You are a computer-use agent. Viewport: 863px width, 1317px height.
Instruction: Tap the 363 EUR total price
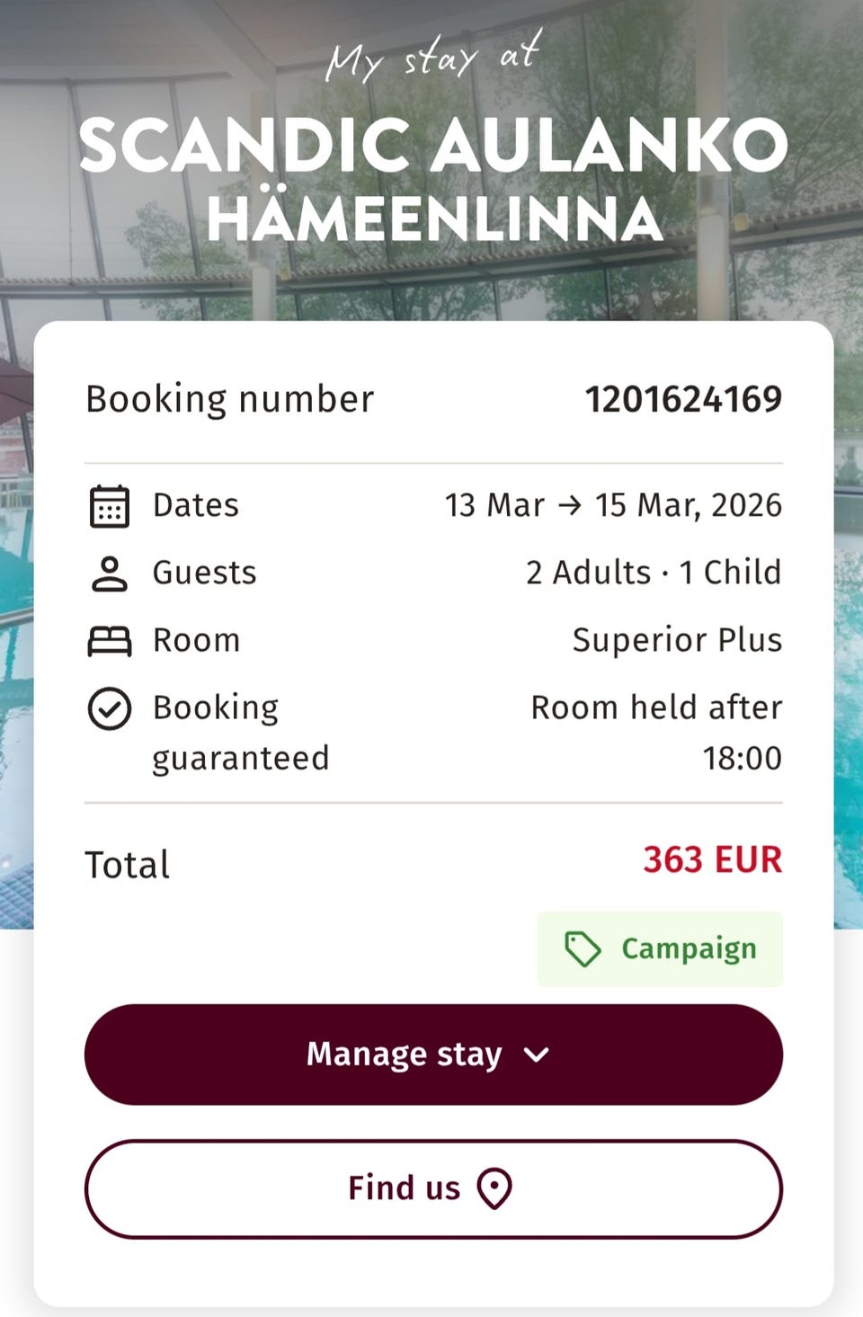click(x=712, y=860)
